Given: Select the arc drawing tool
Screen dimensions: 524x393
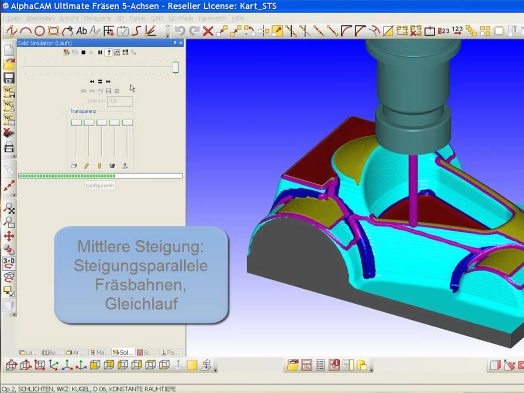Looking at the screenshot, I should tap(26, 31).
